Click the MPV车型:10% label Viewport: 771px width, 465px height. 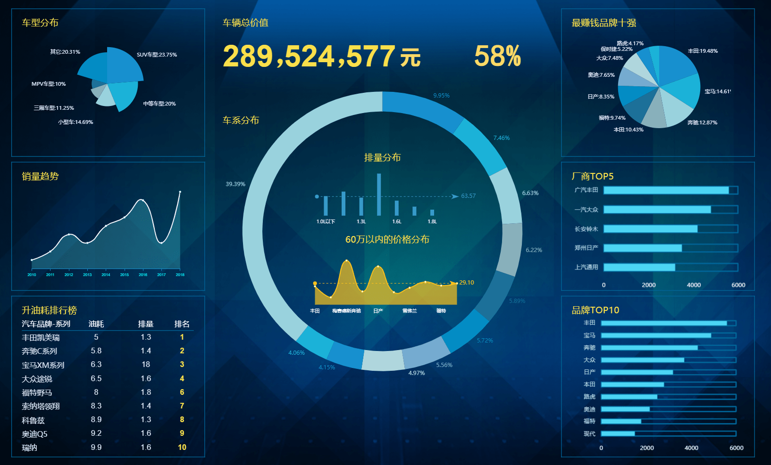pos(49,84)
